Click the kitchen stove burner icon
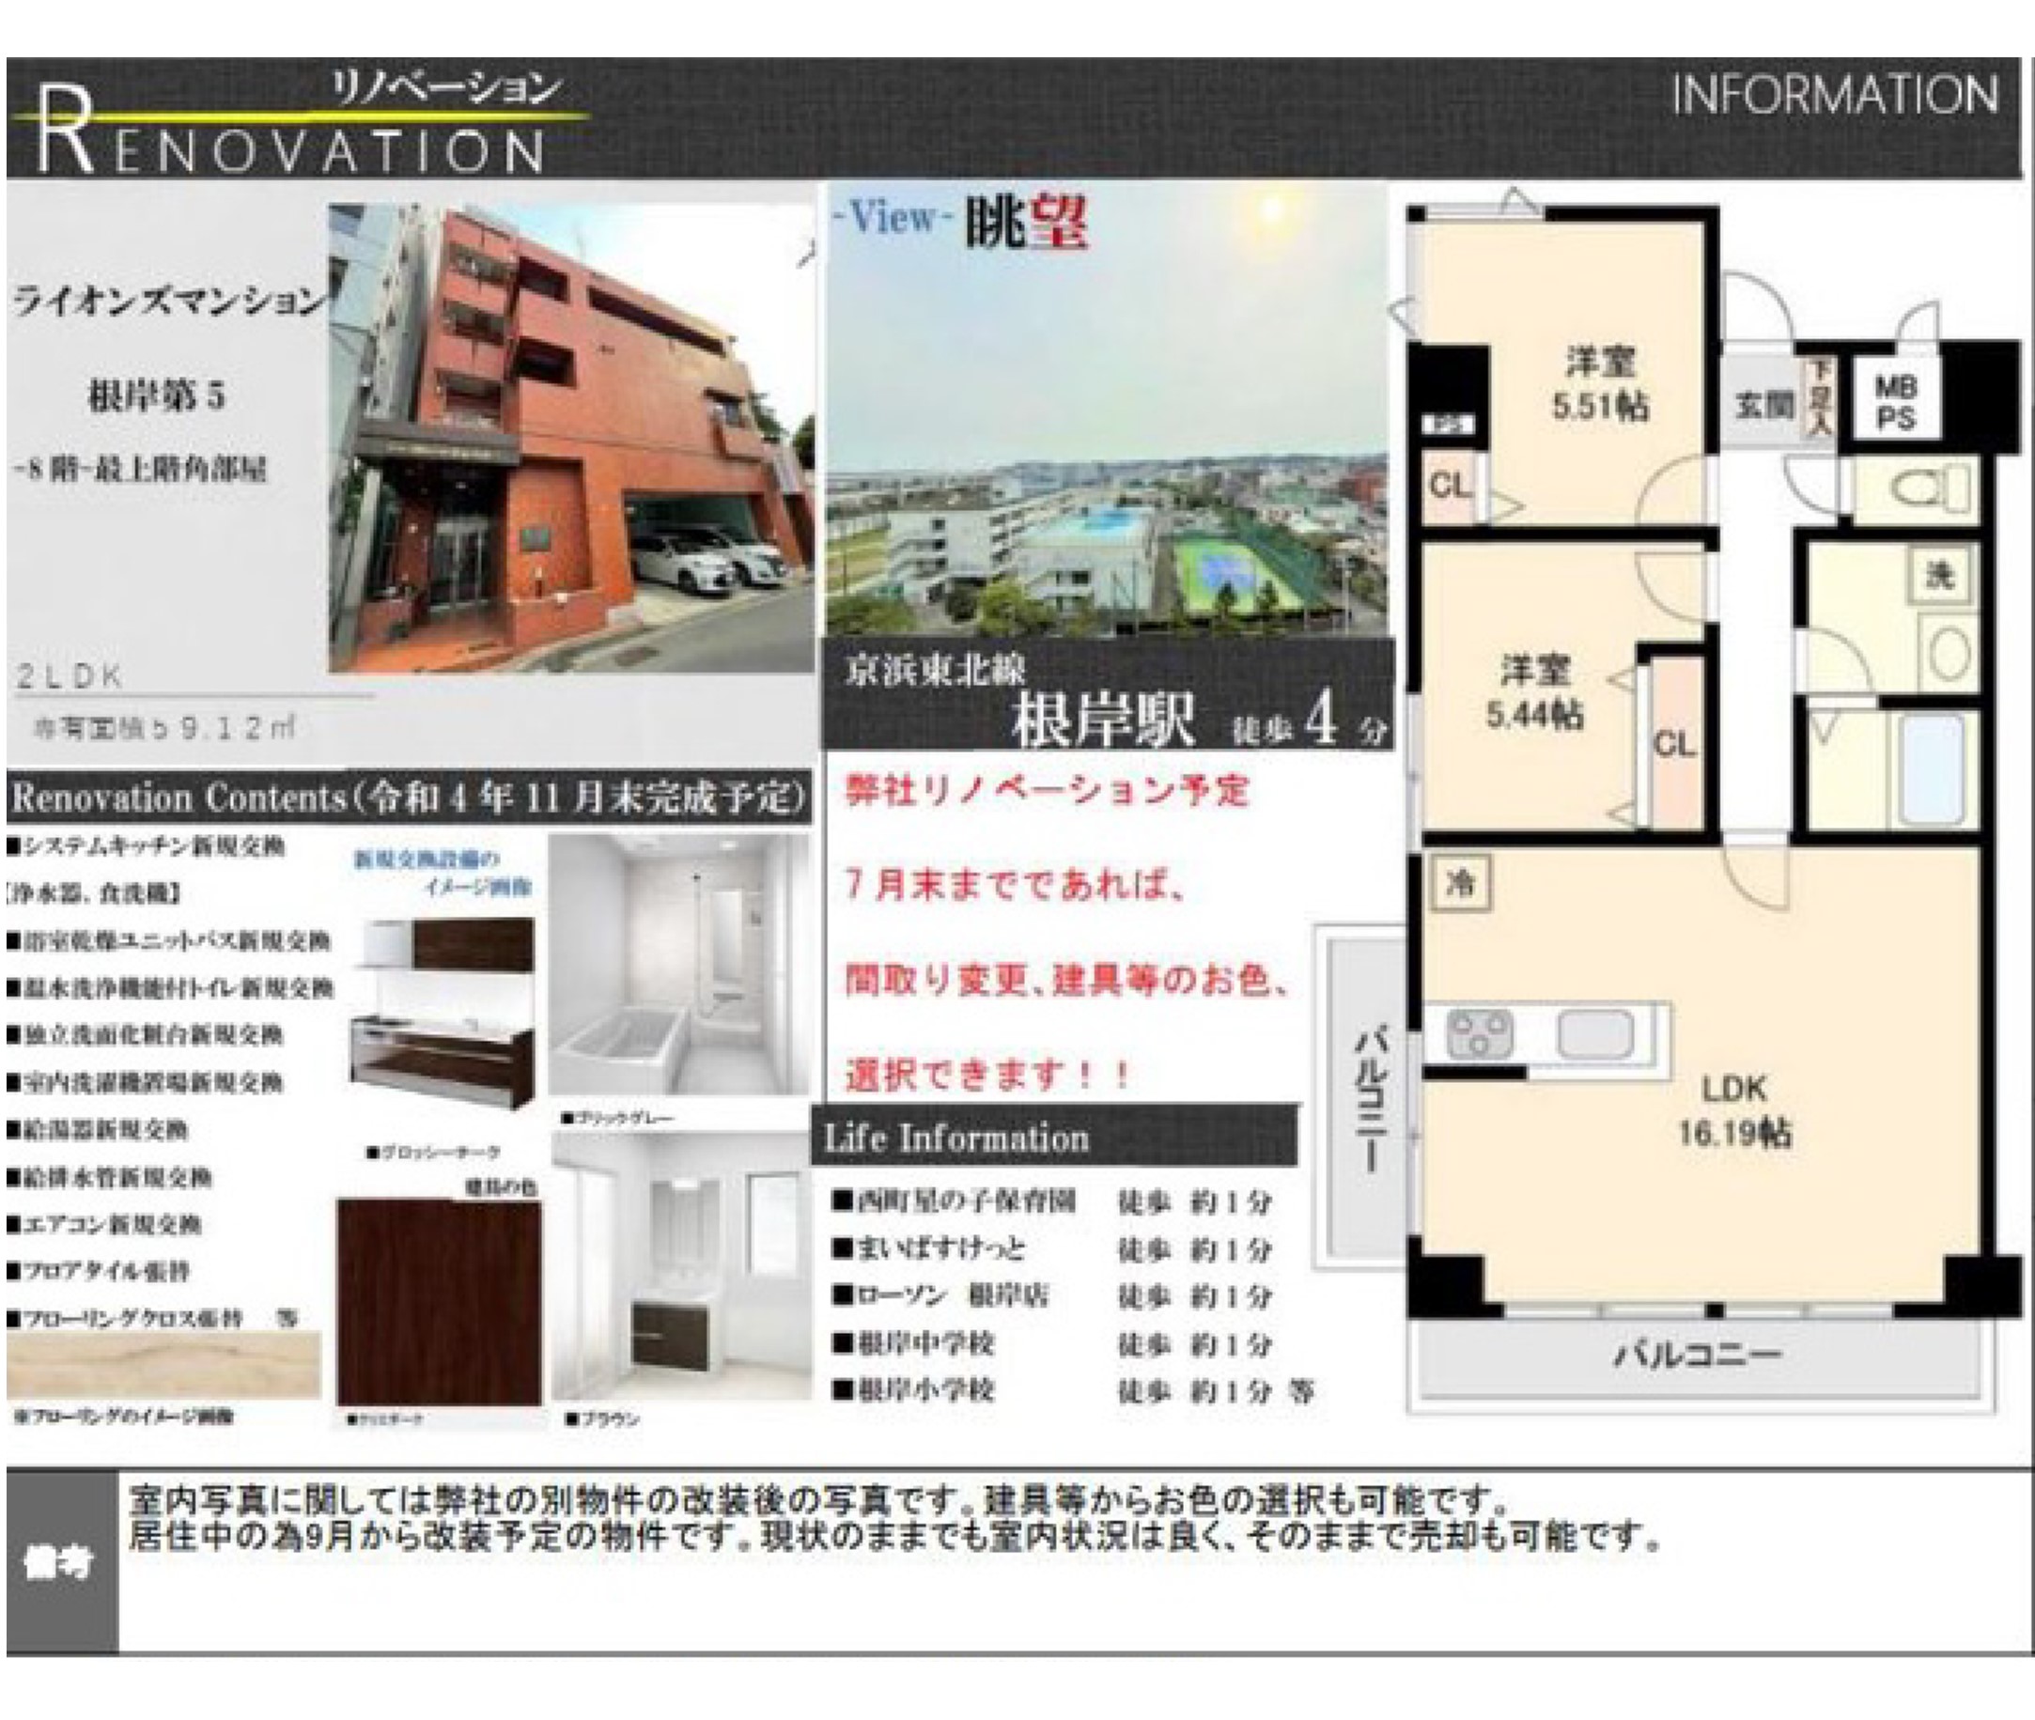This screenshot has width=2035, height=1720. (x=1480, y=1034)
